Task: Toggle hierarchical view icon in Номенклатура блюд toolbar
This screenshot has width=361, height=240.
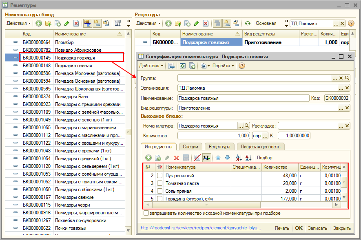Action: [x=87, y=24]
